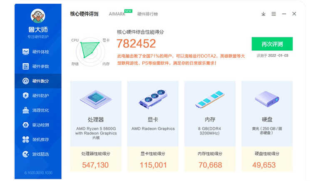Click the radar chart of hardware scores
Screen dimensions: 313x181
point(90,52)
